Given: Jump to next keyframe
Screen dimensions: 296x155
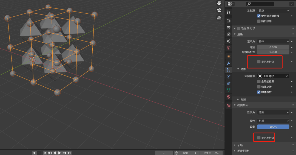Looking at the screenshot, I should tap(64, 153).
